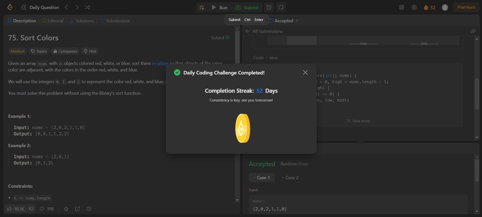Switch to the Editorial tab
The image size is (482, 217).
[x=52, y=21]
